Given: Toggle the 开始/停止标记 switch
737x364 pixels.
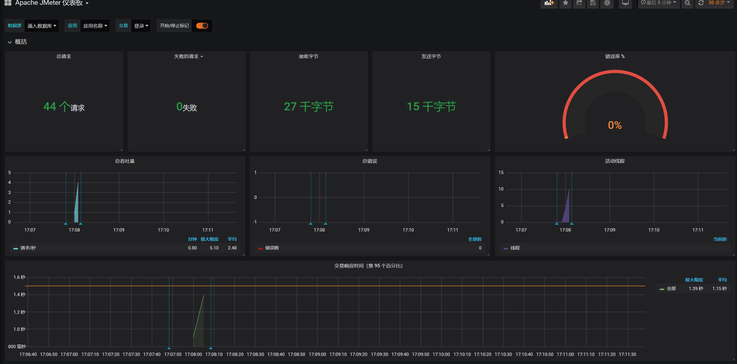Looking at the screenshot, I should click(202, 26).
